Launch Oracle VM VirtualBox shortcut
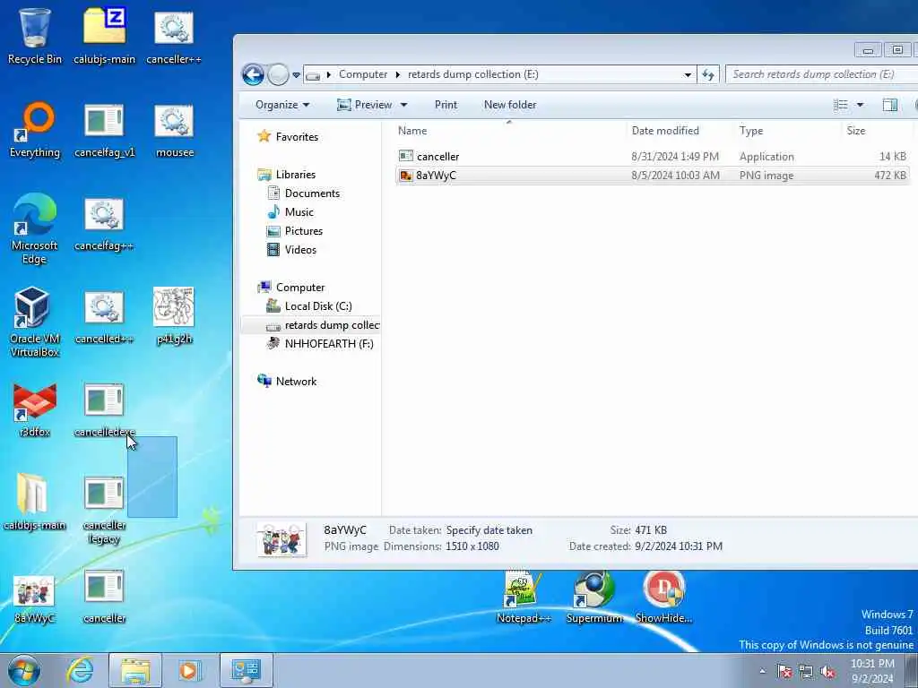The height and width of the screenshot is (688, 918). click(35, 322)
